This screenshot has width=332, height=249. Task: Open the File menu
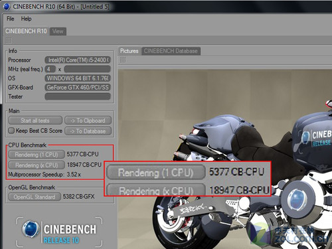coord(11,19)
